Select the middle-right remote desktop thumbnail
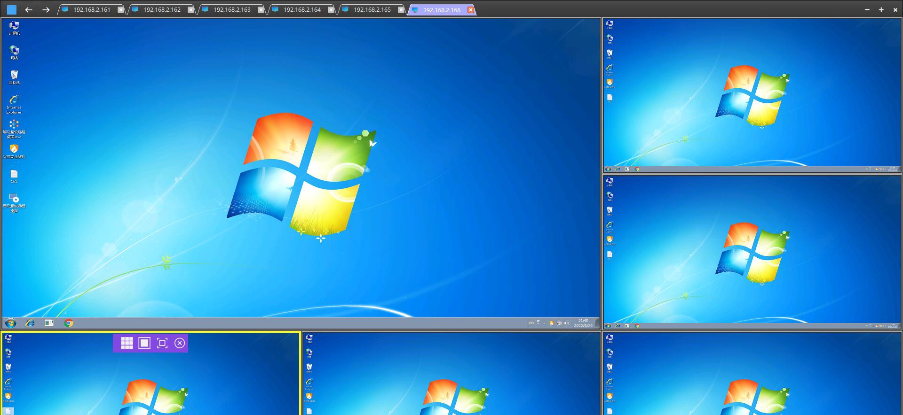 [752, 252]
